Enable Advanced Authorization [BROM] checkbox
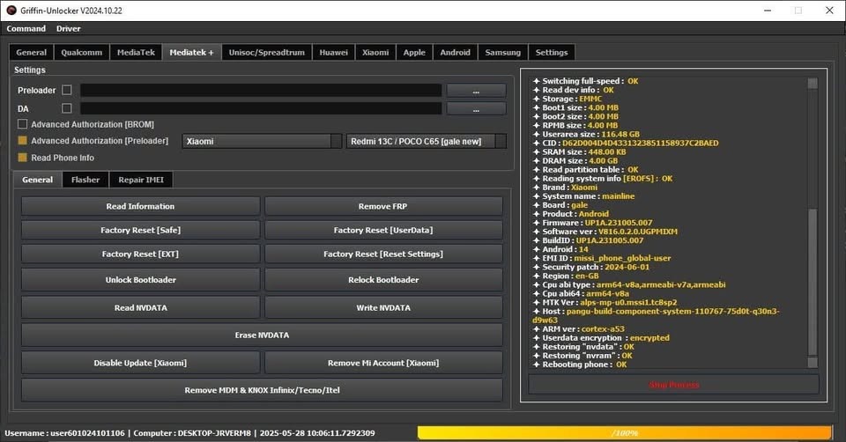 click(x=23, y=124)
